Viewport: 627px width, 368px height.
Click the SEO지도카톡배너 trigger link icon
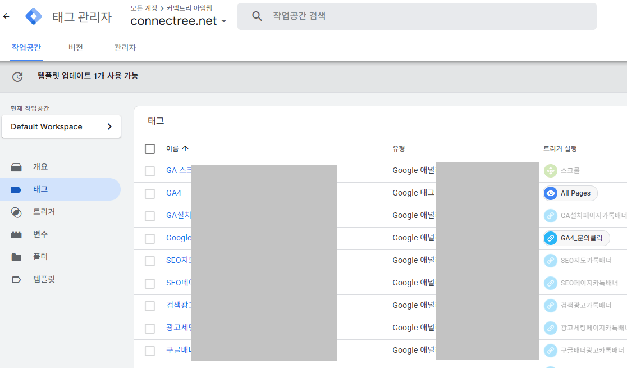click(551, 260)
